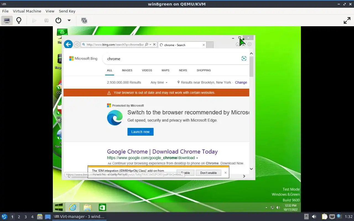
Task: Open the manage VM snapshots icon
Action: click(84, 20)
